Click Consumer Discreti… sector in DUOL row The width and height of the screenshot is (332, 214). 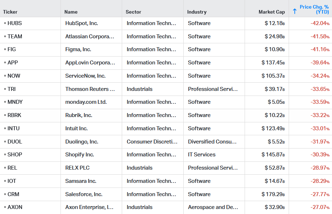coord(152,142)
